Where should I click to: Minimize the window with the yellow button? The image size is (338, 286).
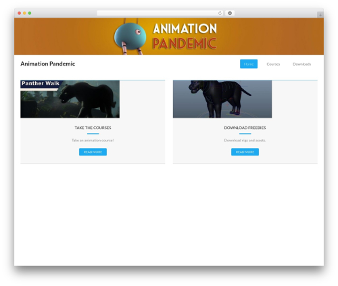click(24, 14)
